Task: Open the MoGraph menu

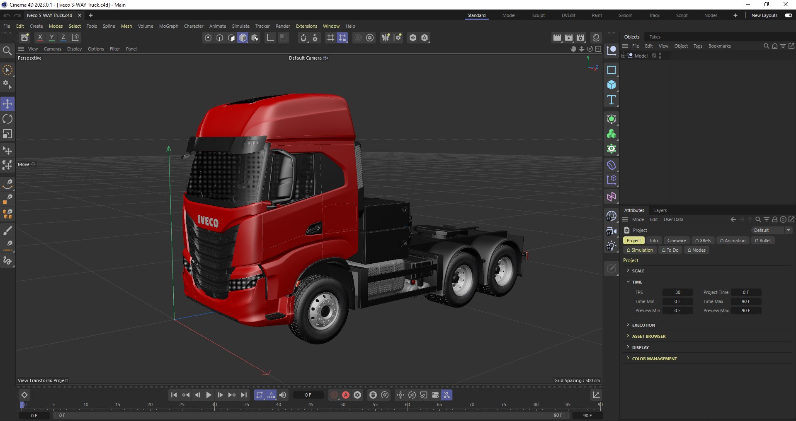Action: 169,26
